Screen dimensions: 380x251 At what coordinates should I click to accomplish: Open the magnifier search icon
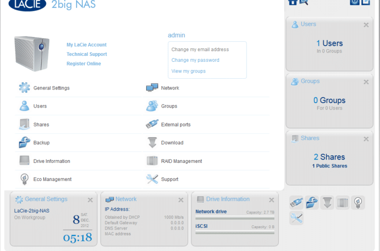pyautogui.click(x=304, y=2)
